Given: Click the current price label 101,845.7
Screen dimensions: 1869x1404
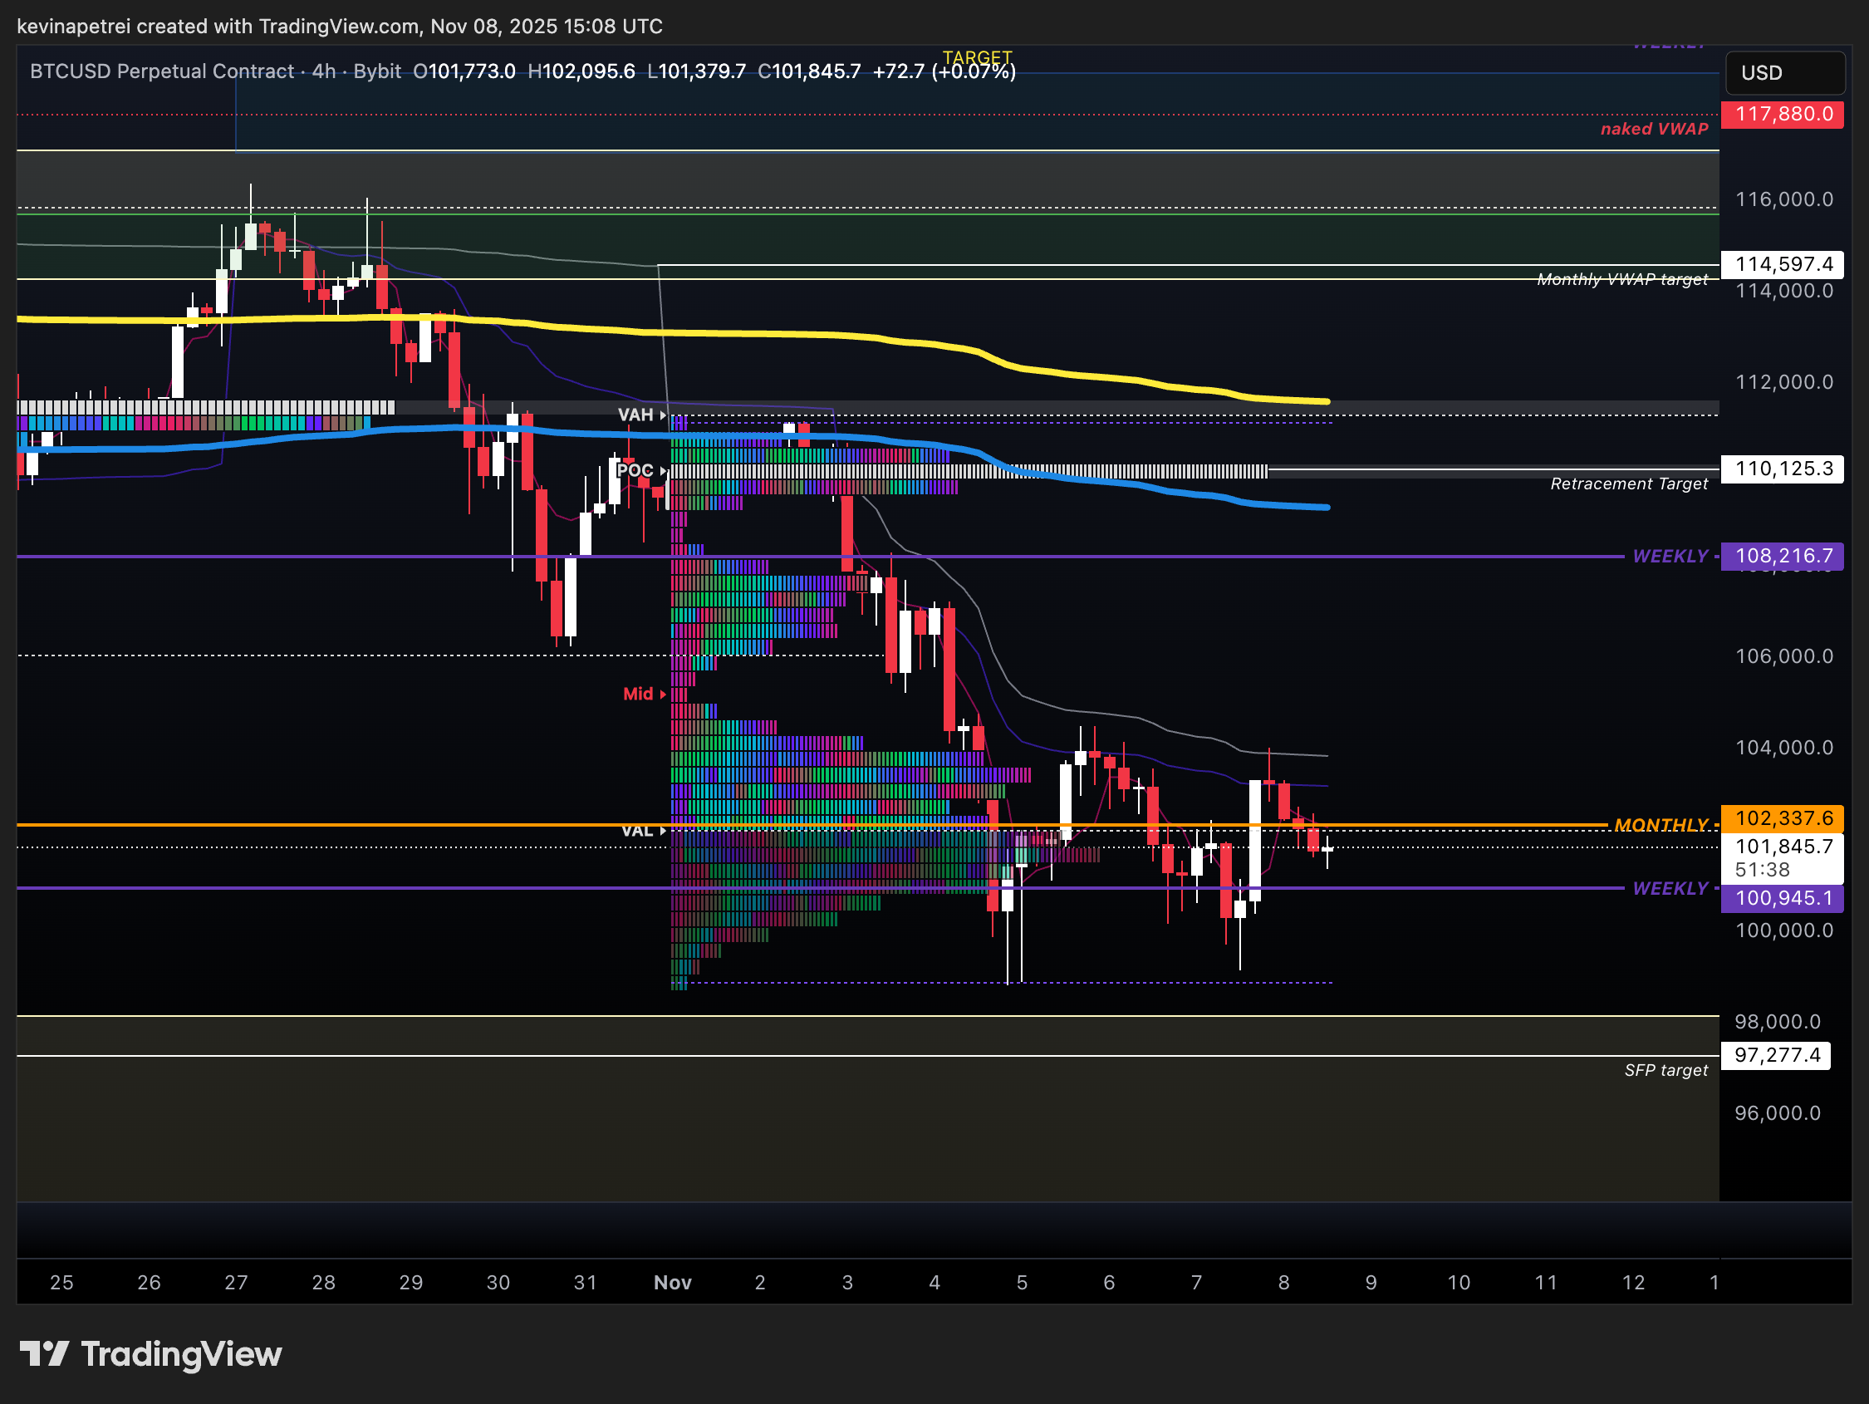Looking at the screenshot, I should [x=1783, y=846].
